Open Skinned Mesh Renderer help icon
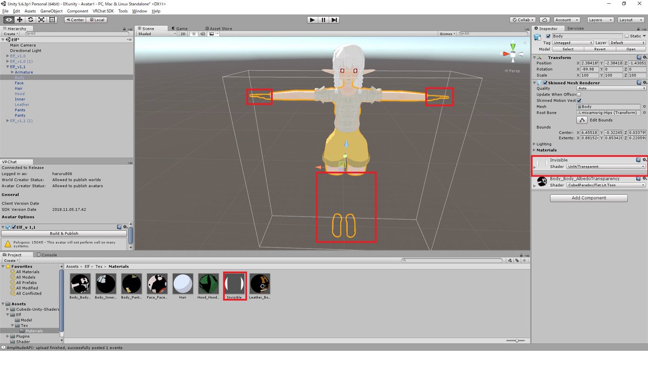This screenshot has height=367, width=648. click(638, 83)
